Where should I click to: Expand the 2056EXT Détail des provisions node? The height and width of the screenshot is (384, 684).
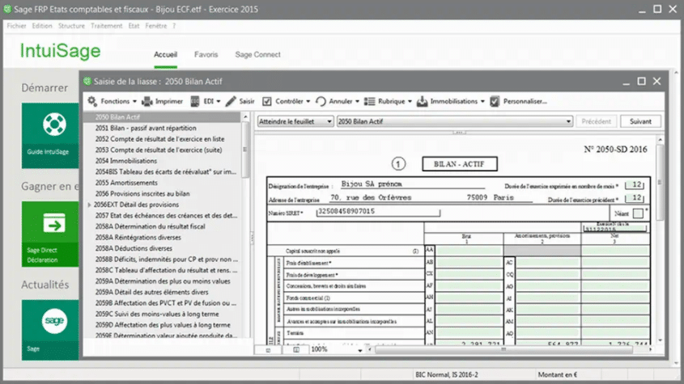(x=89, y=205)
